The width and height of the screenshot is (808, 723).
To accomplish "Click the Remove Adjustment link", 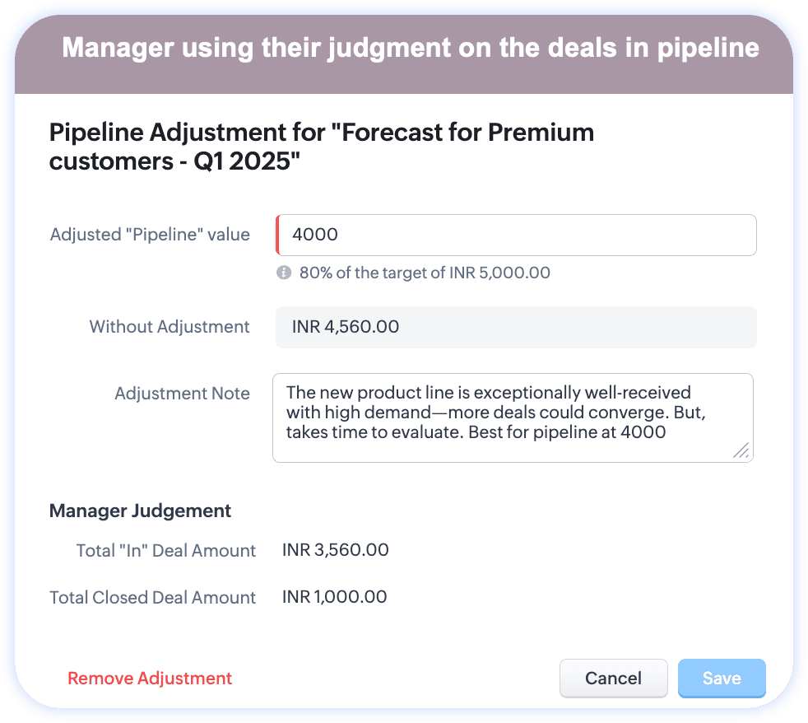I will coord(150,679).
